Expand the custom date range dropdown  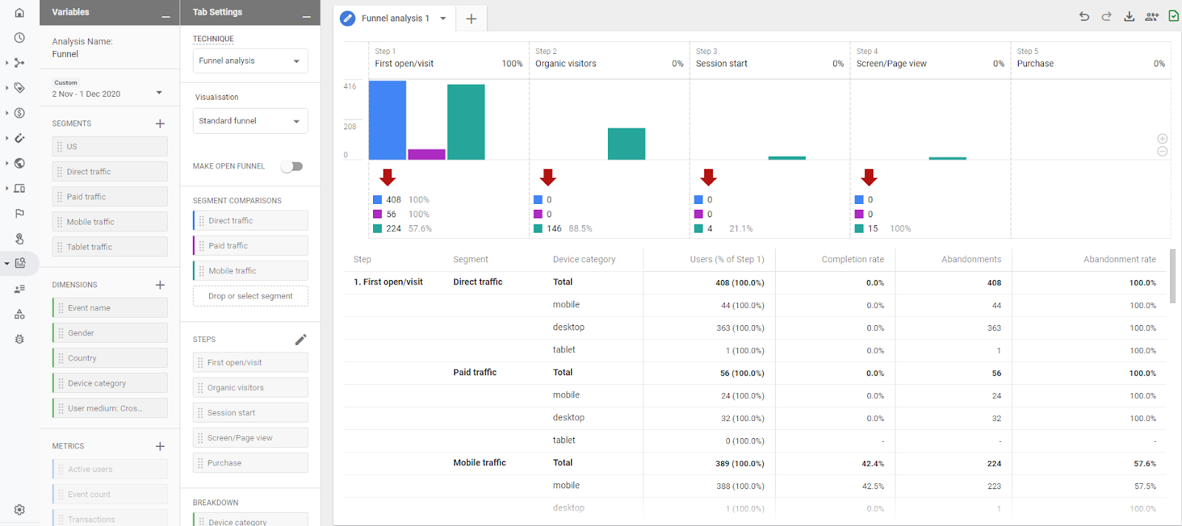click(159, 93)
